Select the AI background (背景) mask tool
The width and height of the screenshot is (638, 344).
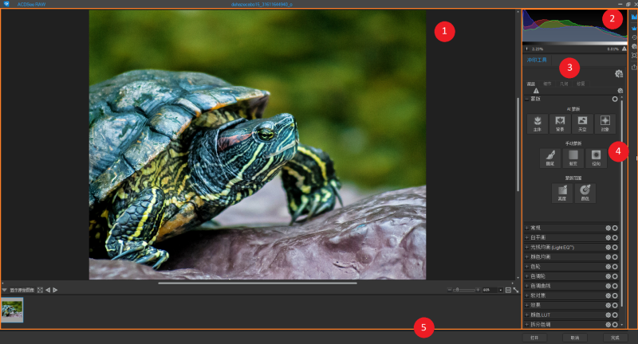coord(560,123)
